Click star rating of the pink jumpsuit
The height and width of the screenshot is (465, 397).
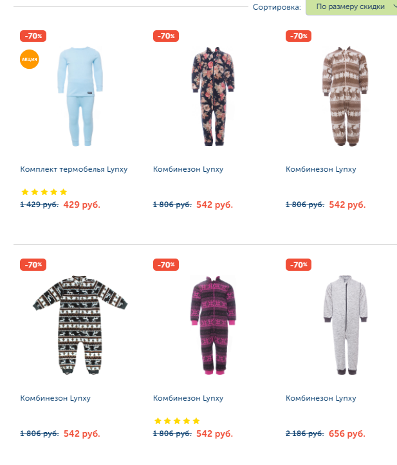coord(177,421)
